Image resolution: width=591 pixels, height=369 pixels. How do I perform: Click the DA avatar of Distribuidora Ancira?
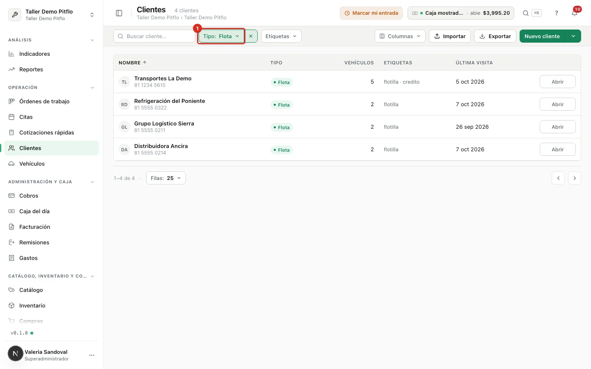click(124, 150)
